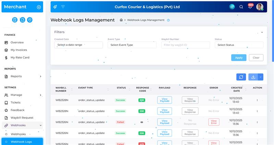Expand the download options arrow
This screenshot has width=274, height=145.
click(261, 77)
